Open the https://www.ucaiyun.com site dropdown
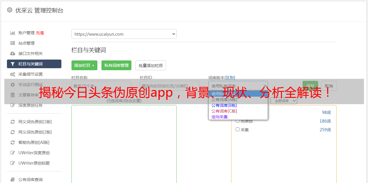The width and height of the screenshot is (368, 183). 124,34
